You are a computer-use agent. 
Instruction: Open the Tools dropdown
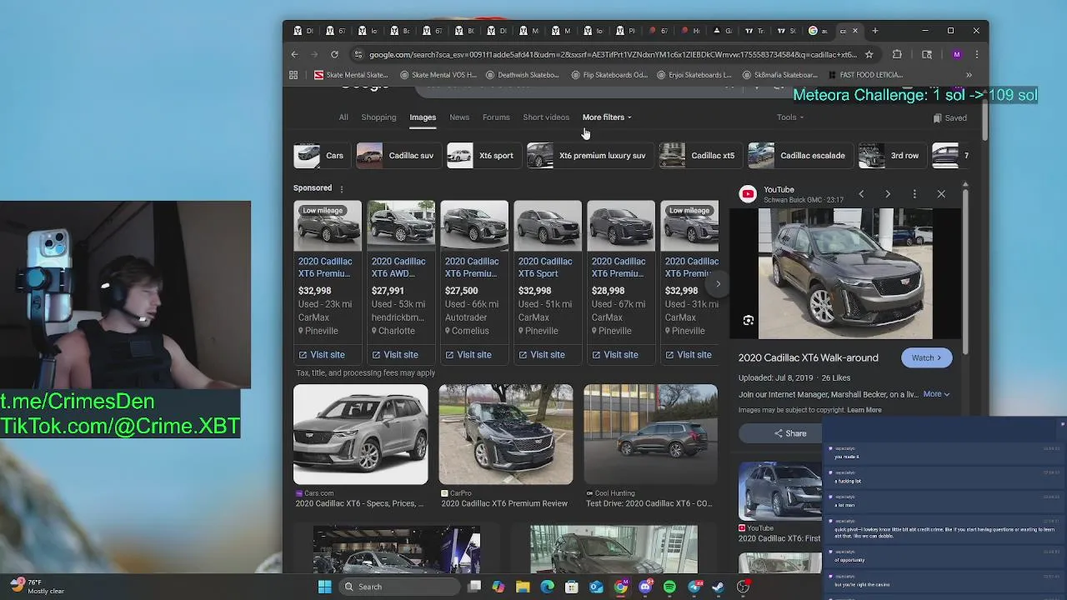[790, 117]
